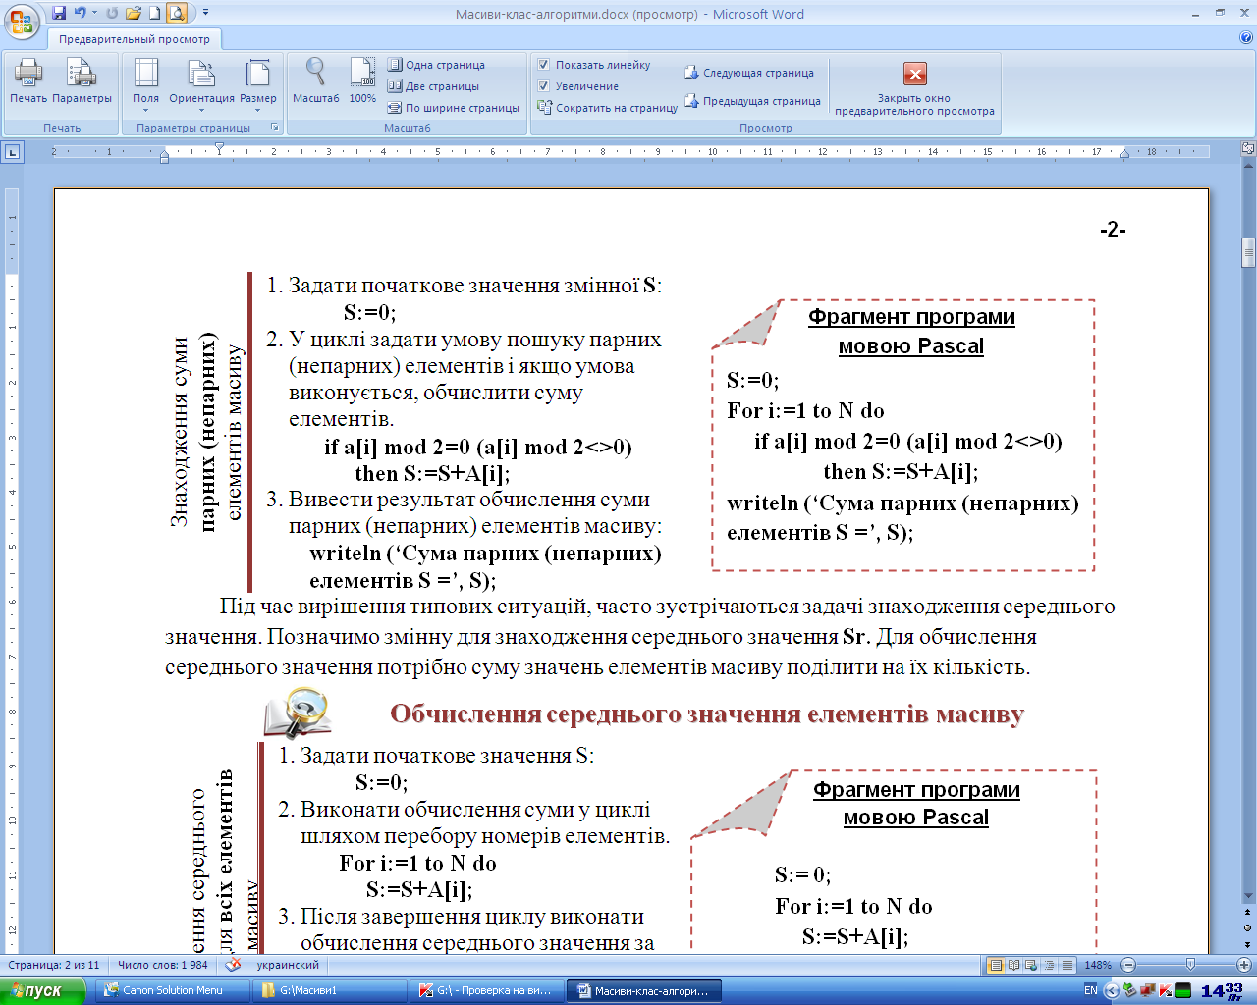Uncheck Увеличение magnifier checkbox
Image resolution: width=1257 pixels, height=1005 pixels.
click(543, 86)
